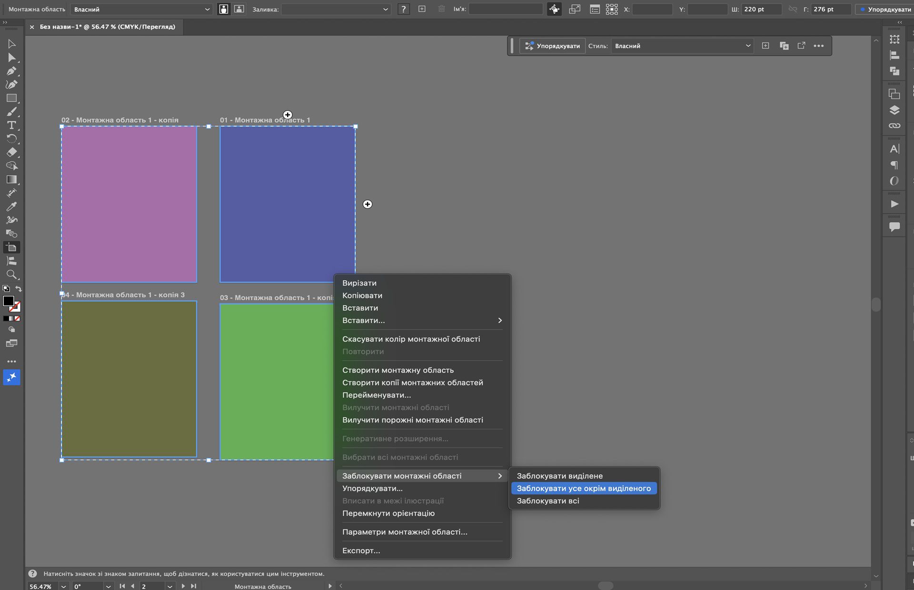Select the Eyedropper tool
914x590 pixels.
(11, 206)
